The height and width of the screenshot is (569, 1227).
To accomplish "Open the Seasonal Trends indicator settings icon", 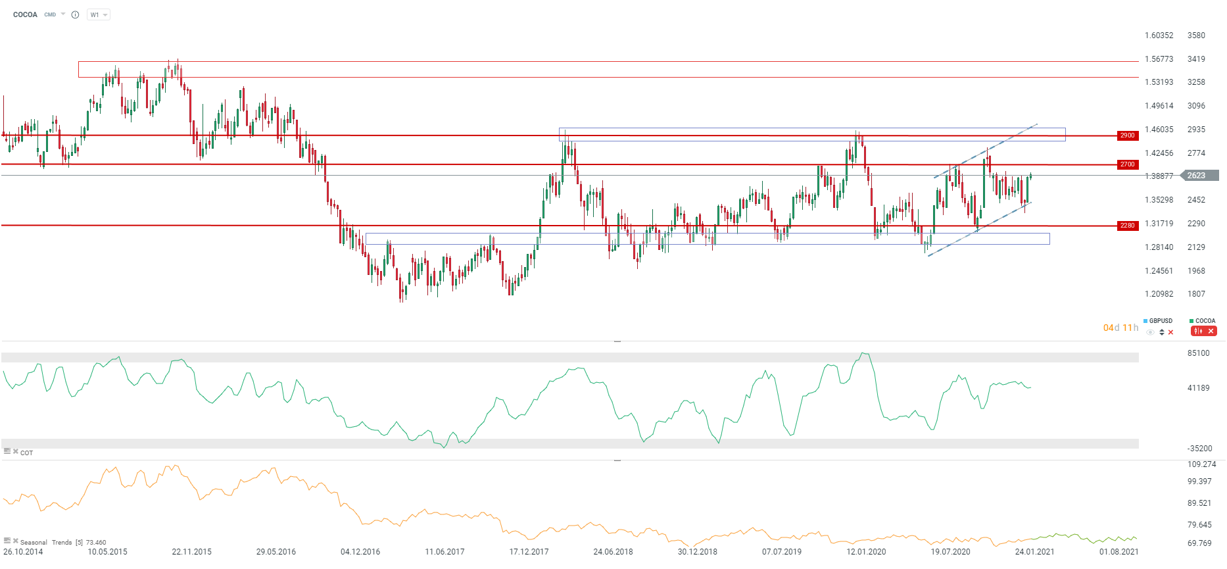I will pyautogui.click(x=7, y=541).
